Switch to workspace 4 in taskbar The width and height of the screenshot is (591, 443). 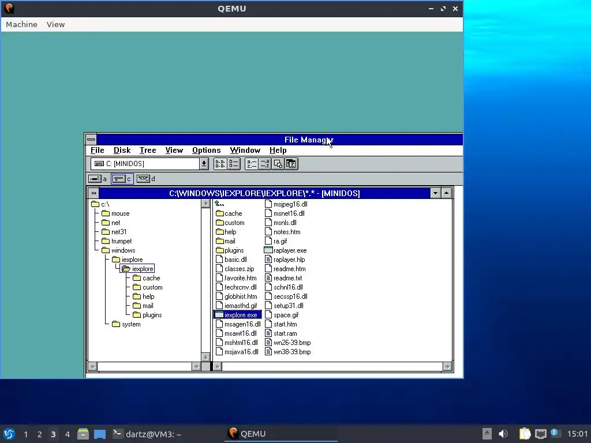tap(68, 434)
